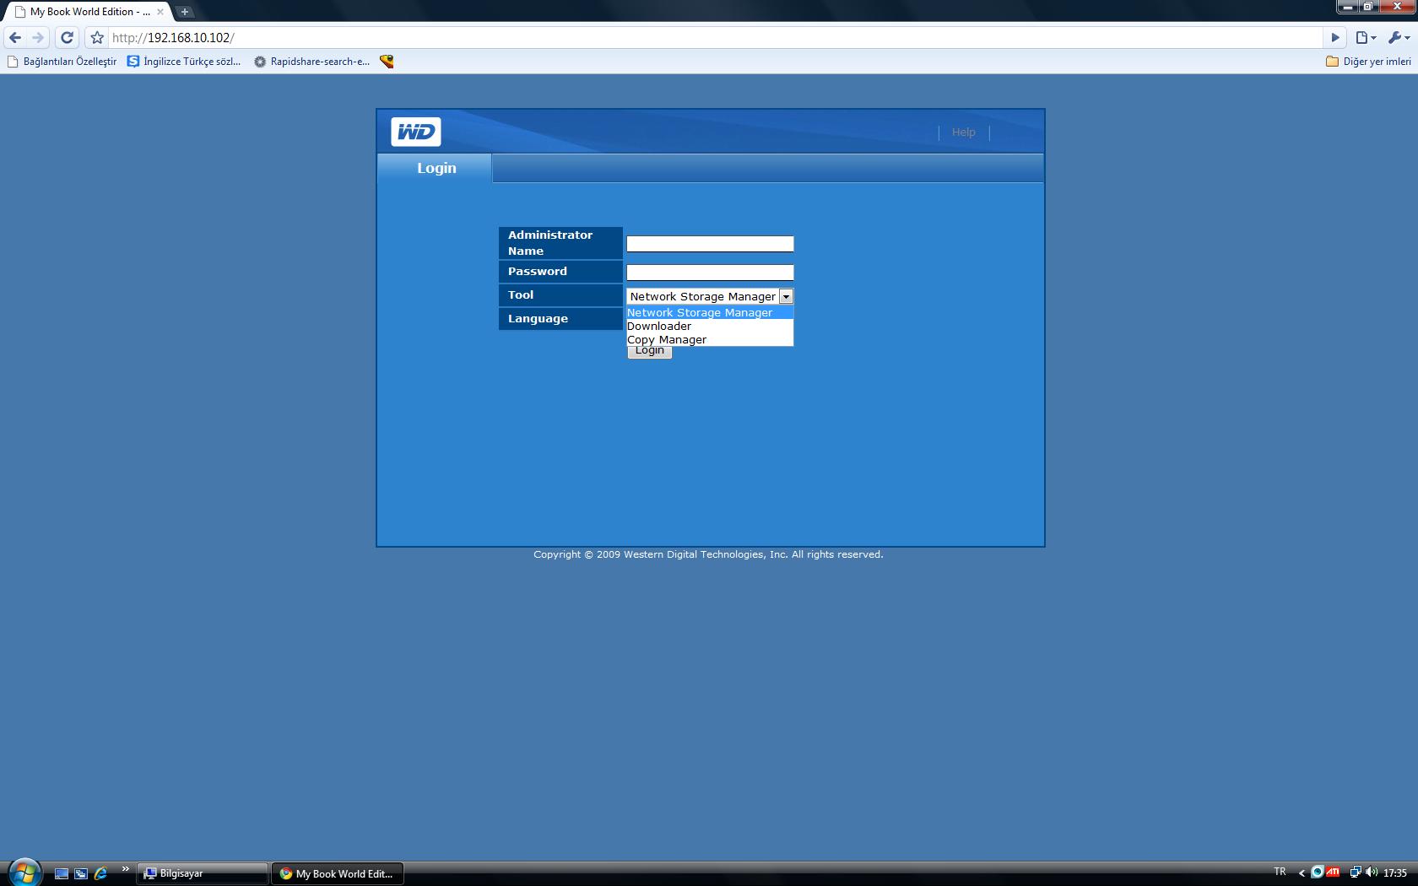Focus the Administrator Name field

(710, 244)
